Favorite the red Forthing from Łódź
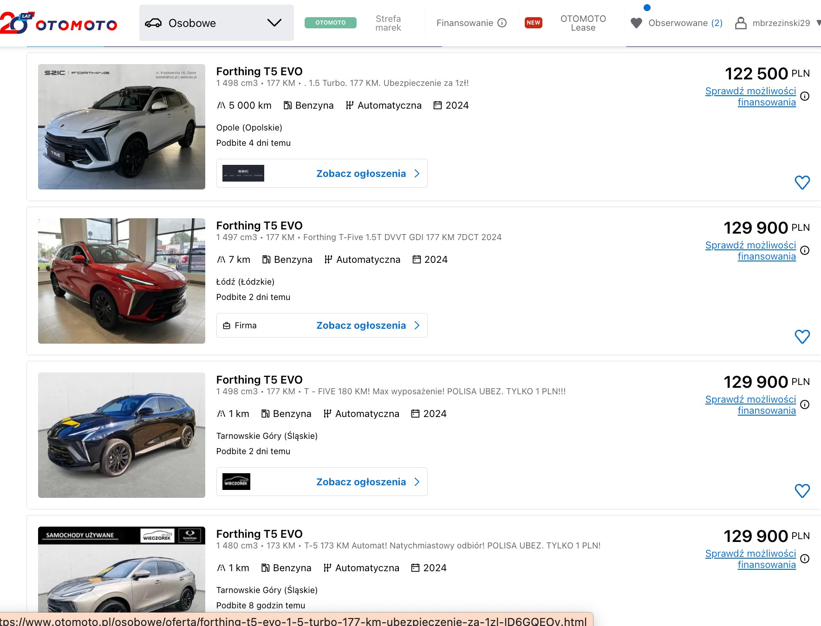This screenshot has width=821, height=626. 802,337
